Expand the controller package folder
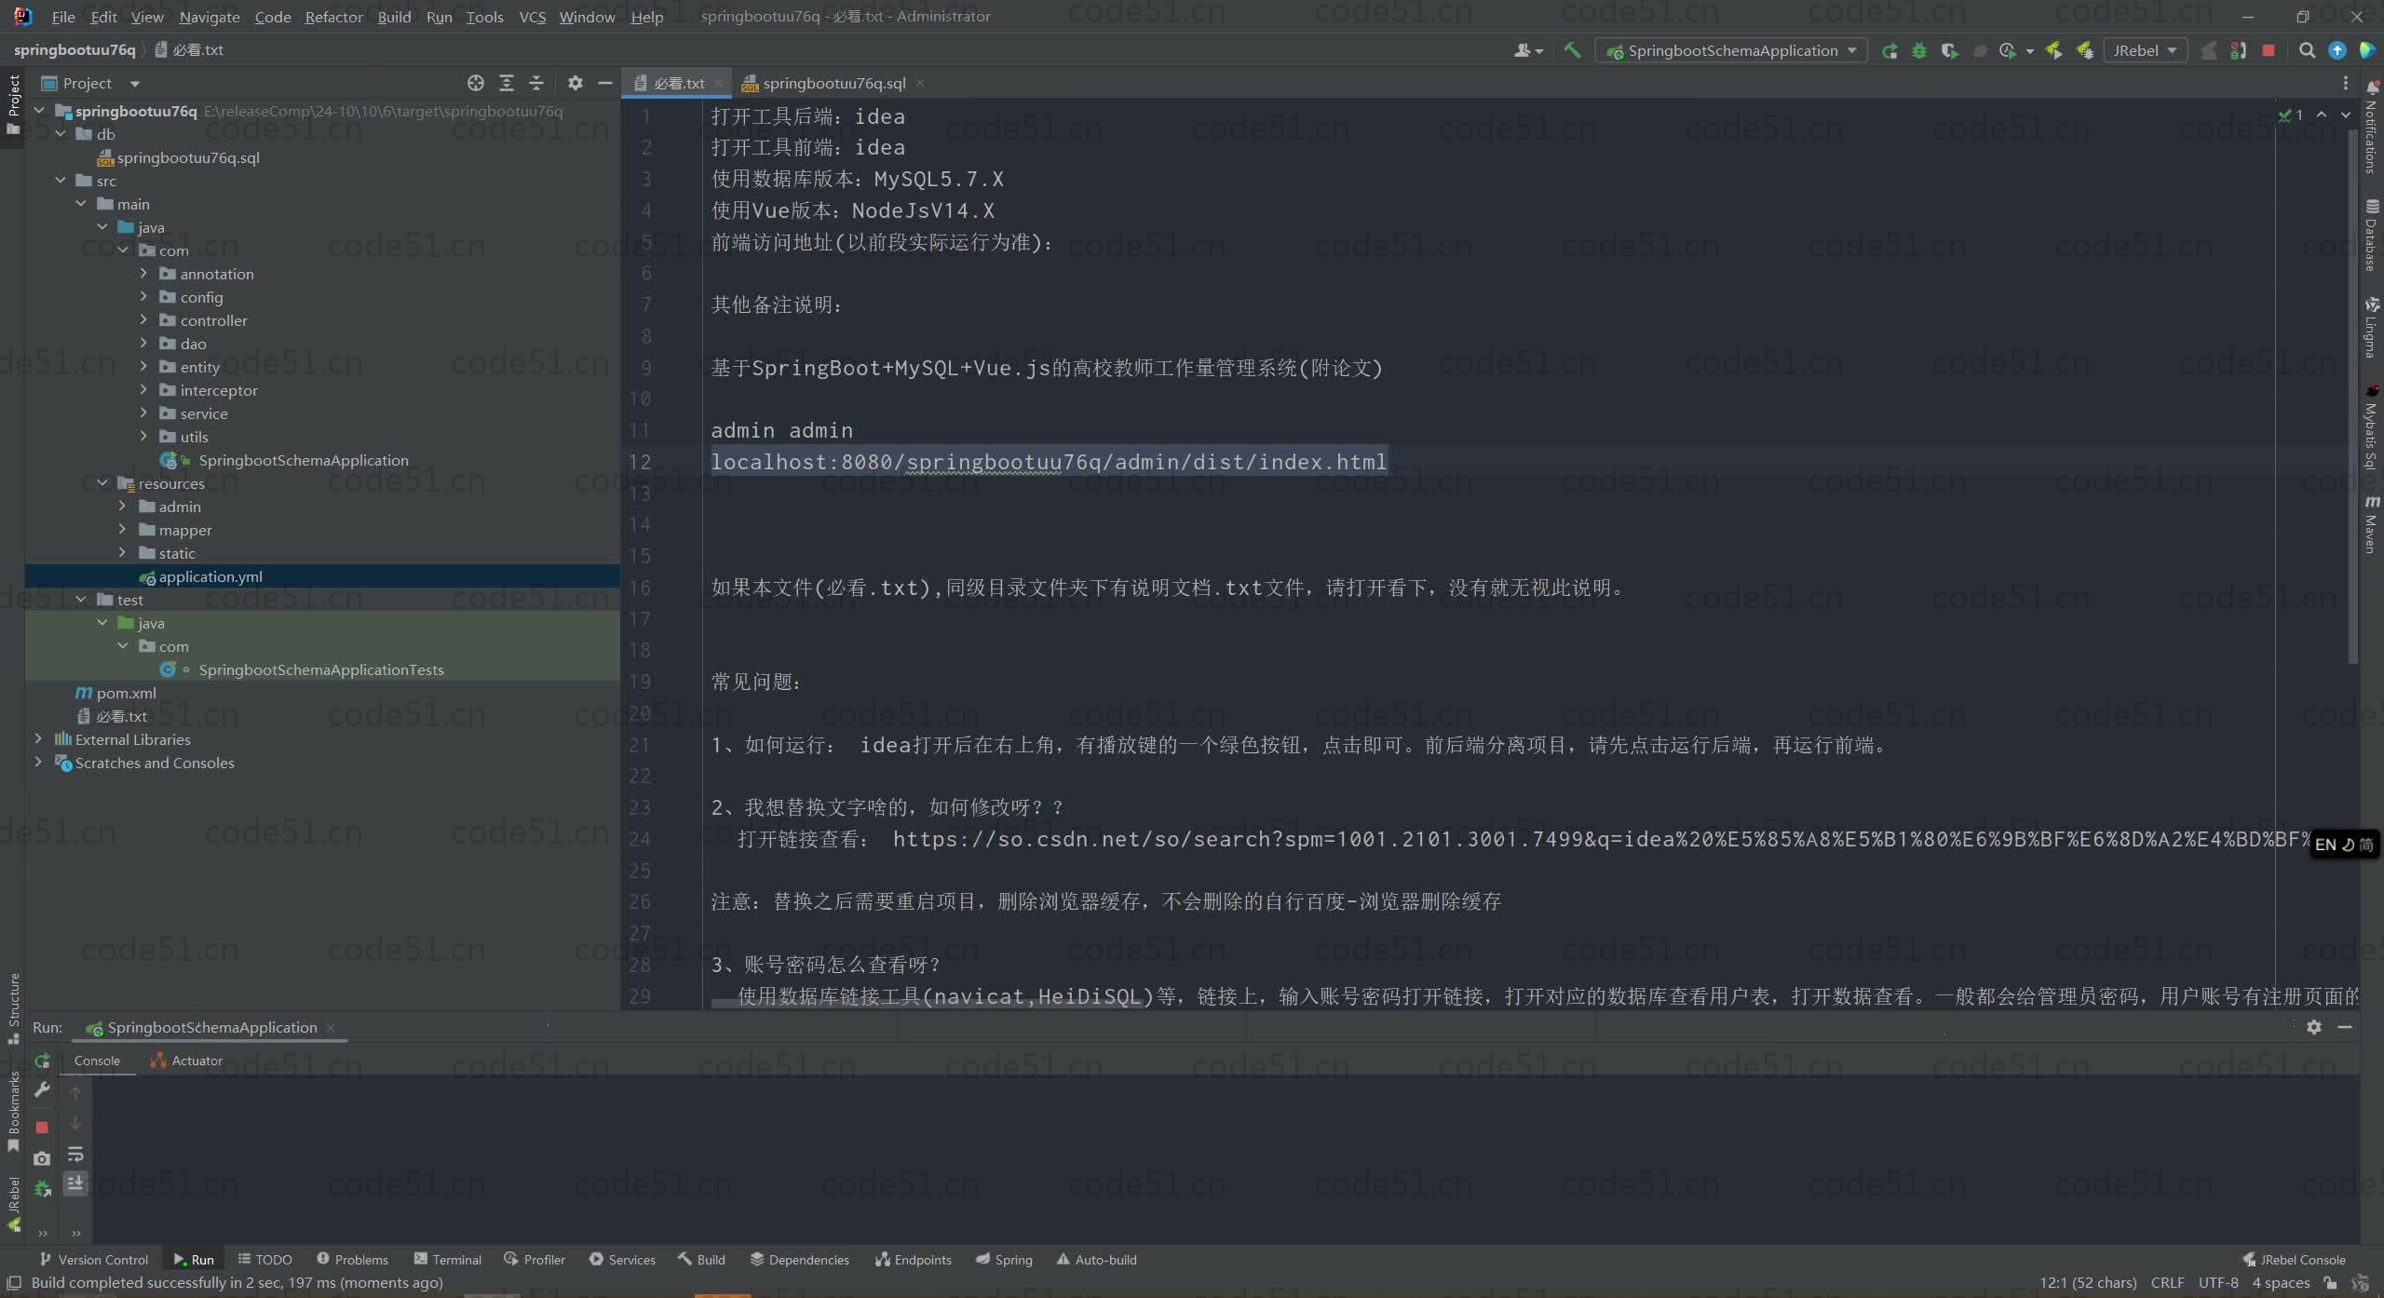The height and width of the screenshot is (1298, 2384). 143,320
